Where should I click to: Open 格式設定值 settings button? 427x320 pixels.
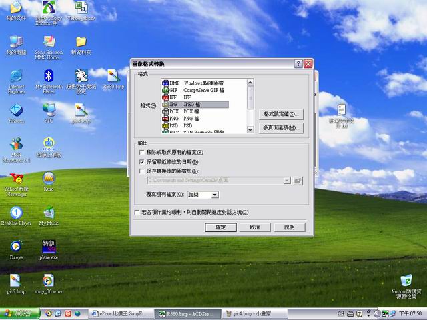click(281, 114)
